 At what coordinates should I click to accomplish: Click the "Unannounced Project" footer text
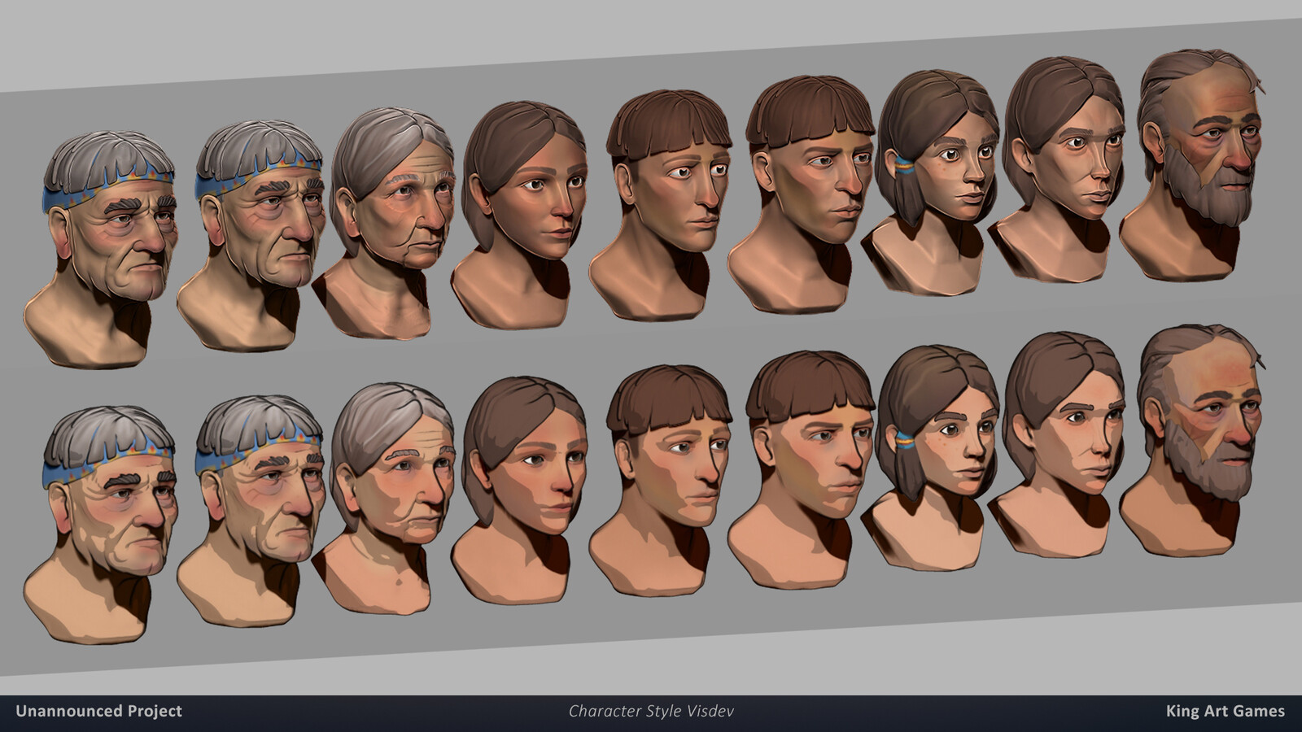(x=99, y=711)
